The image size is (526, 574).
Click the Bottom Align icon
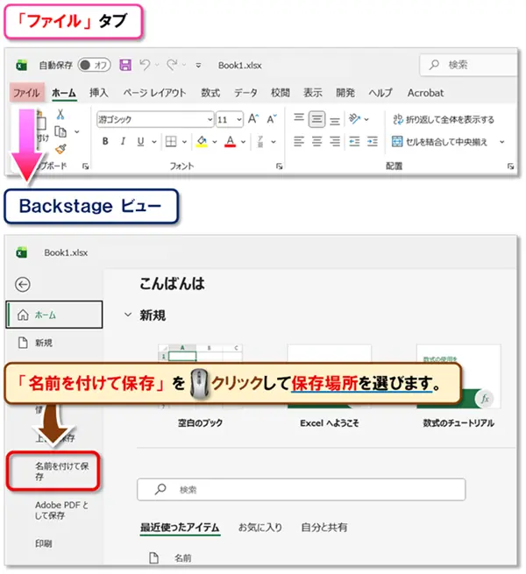pyautogui.click(x=335, y=121)
